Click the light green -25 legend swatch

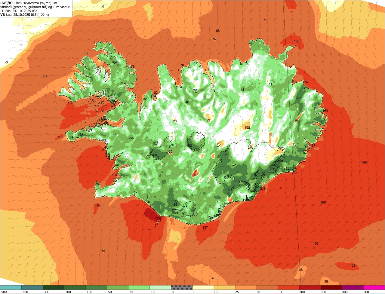tap(139, 287)
